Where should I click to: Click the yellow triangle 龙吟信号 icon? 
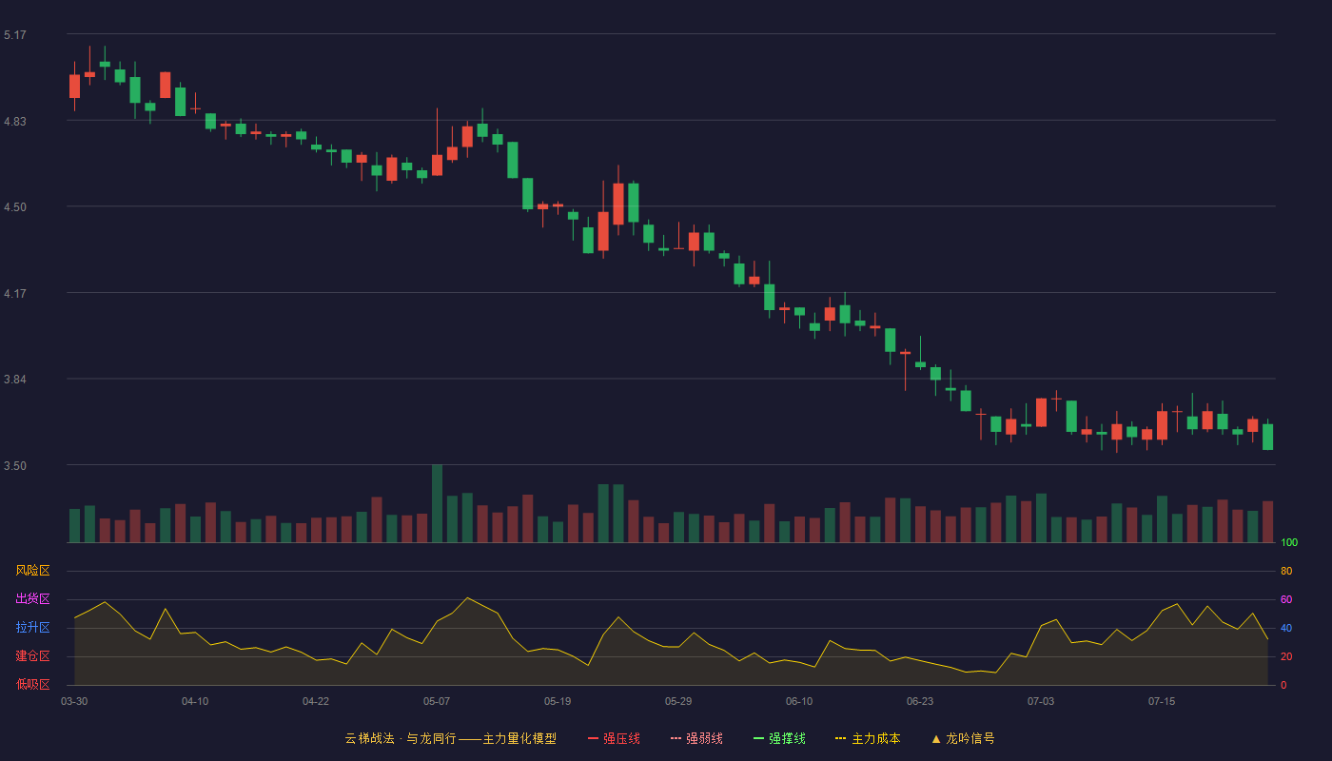pyautogui.click(x=936, y=738)
